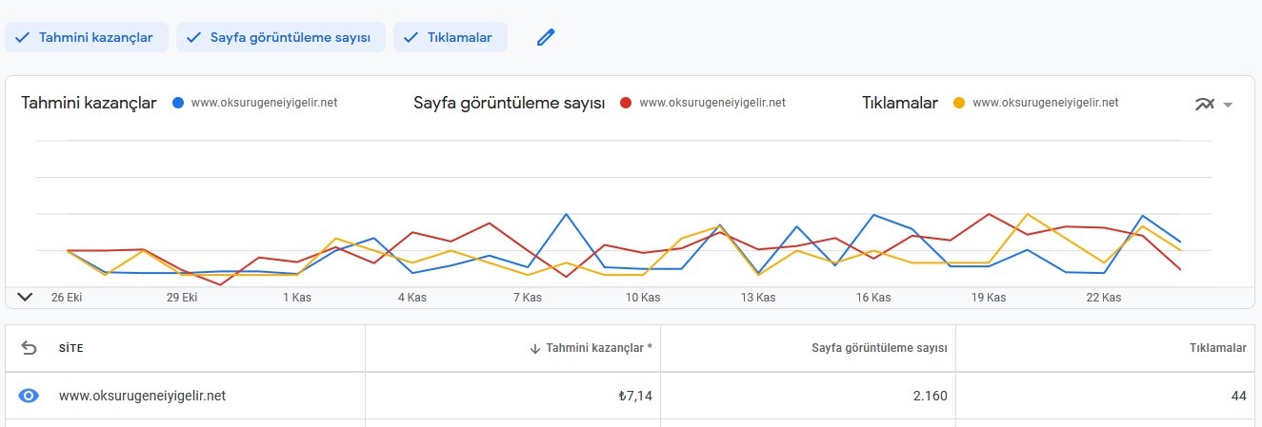Click the checkmark in Sayfa görüntüleme sayısı chip
The height and width of the screenshot is (427, 1262).
coord(193,37)
